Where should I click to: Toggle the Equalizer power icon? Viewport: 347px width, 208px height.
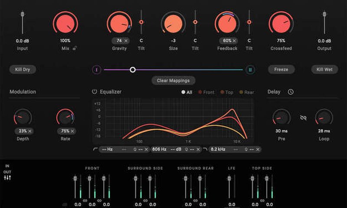[x=95, y=92]
